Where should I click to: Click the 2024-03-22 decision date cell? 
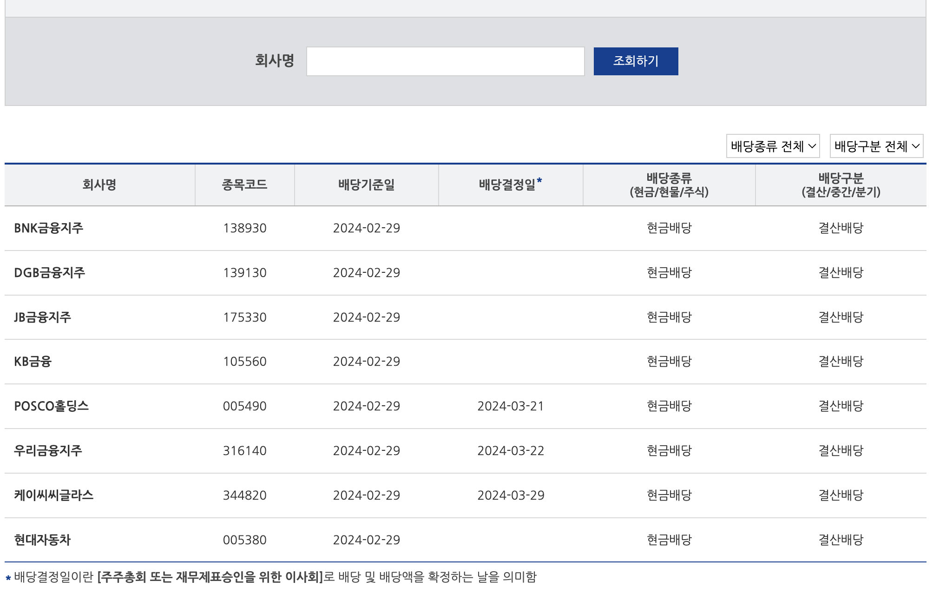point(510,451)
